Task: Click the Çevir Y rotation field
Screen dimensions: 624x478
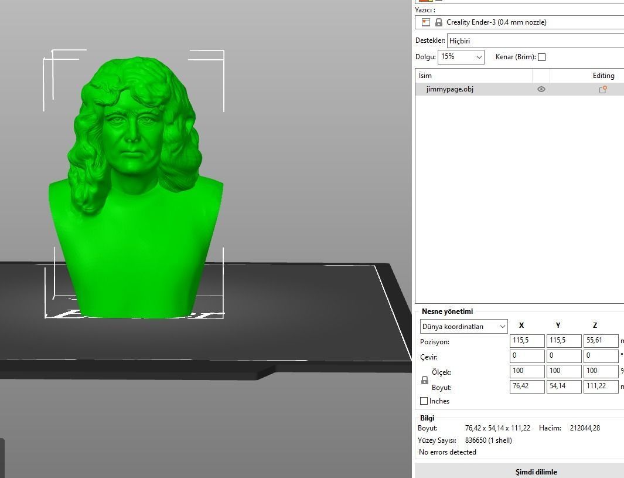Action: [564, 355]
